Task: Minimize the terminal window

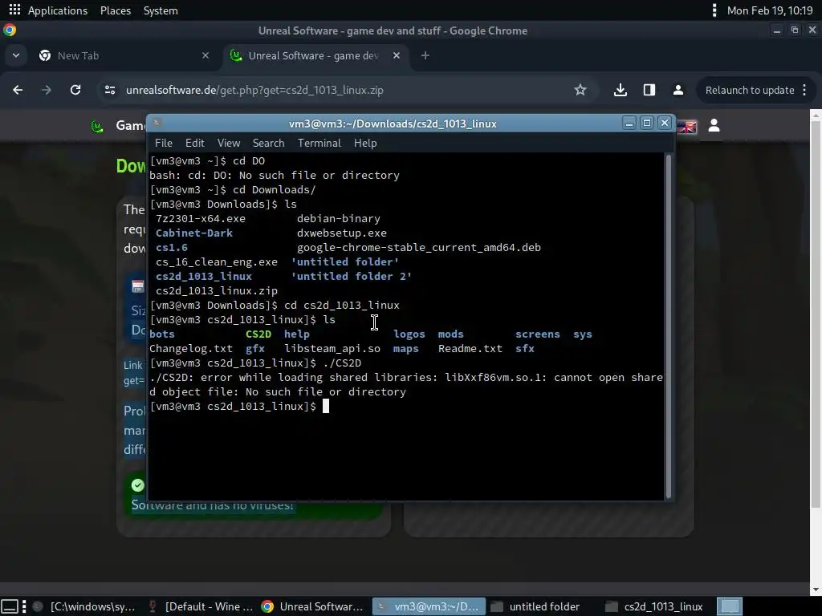Action: pyautogui.click(x=629, y=123)
